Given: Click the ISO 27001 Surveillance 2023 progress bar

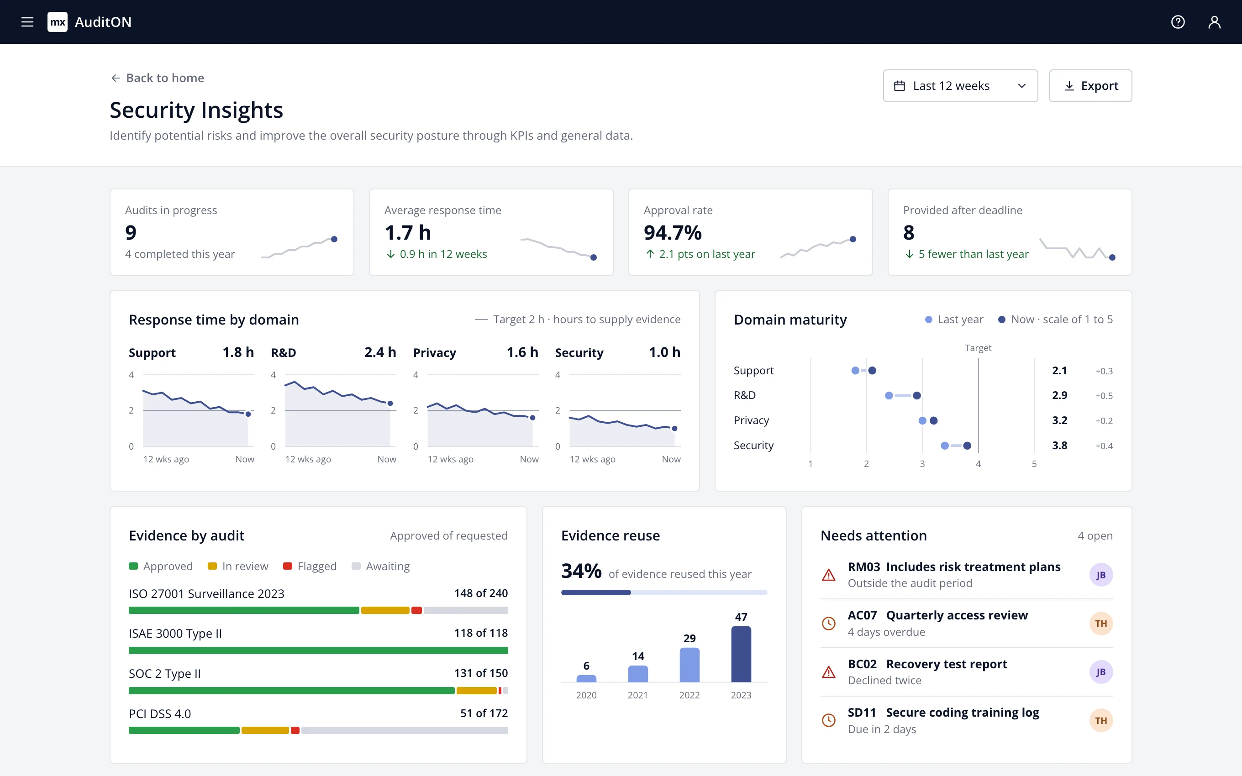Looking at the screenshot, I should 318,610.
